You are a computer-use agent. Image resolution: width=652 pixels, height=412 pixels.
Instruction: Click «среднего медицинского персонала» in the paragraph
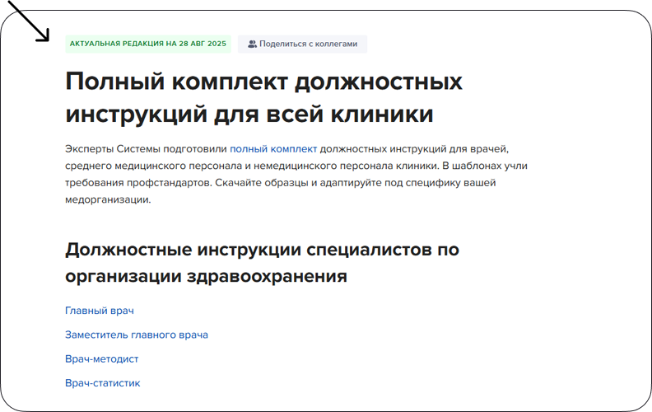tap(144, 166)
